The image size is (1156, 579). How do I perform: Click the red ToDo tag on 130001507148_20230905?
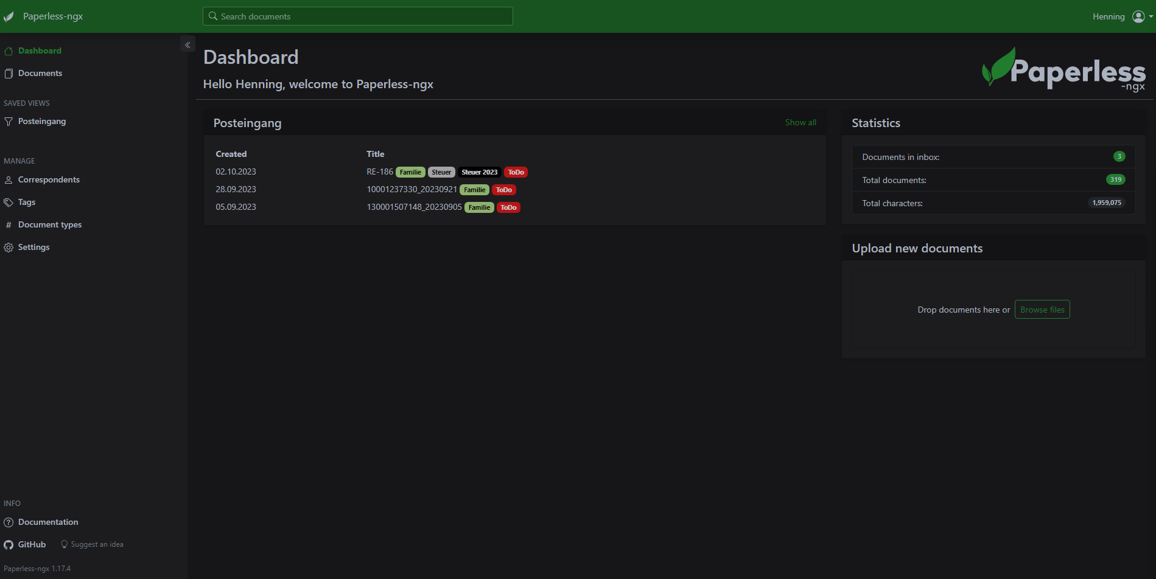[508, 208]
